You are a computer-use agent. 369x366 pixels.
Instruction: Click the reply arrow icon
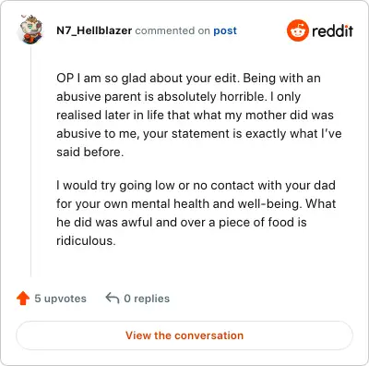click(x=113, y=298)
